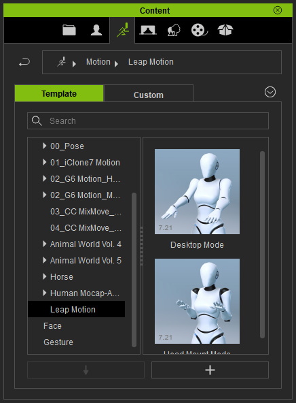Click the back arrow icon
Image resolution: width=296 pixels, height=403 pixels.
(x=24, y=62)
